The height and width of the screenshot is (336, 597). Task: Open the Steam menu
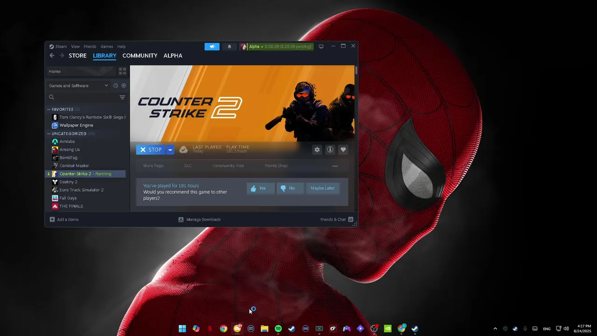pos(61,47)
